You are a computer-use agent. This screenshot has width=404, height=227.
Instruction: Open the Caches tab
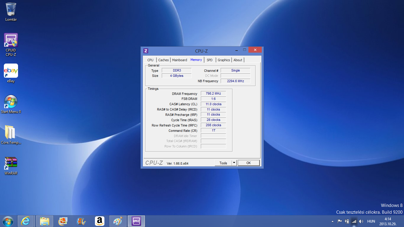point(164,60)
